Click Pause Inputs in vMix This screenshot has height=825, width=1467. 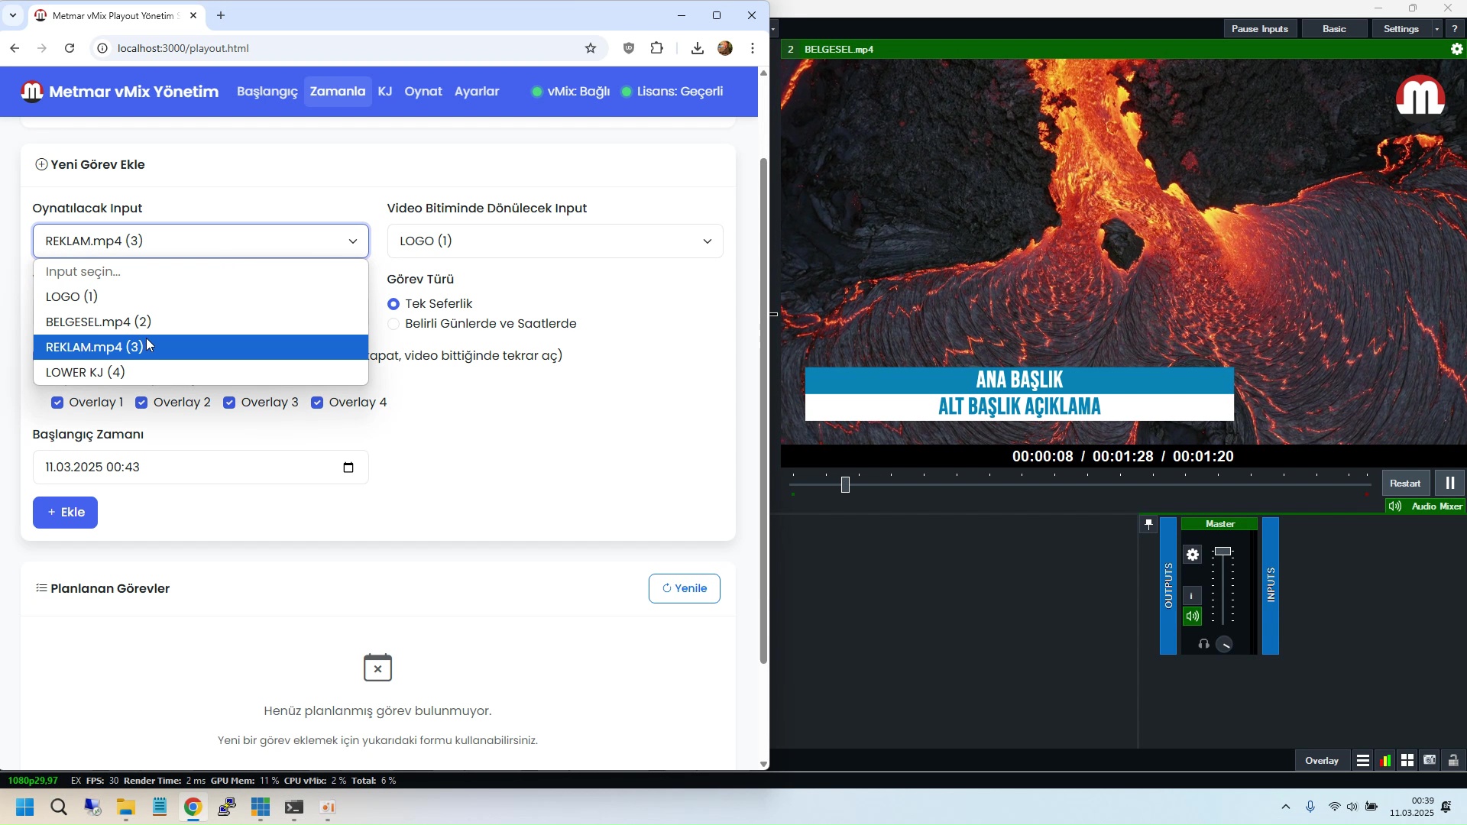[1260, 29]
